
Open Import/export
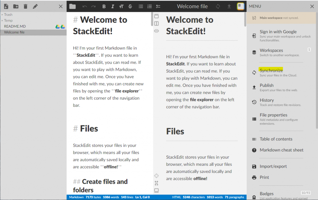281,166
